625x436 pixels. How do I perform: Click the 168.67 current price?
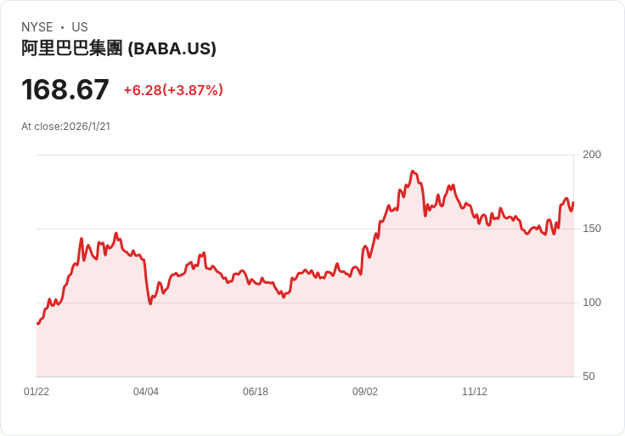click(x=65, y=89)
